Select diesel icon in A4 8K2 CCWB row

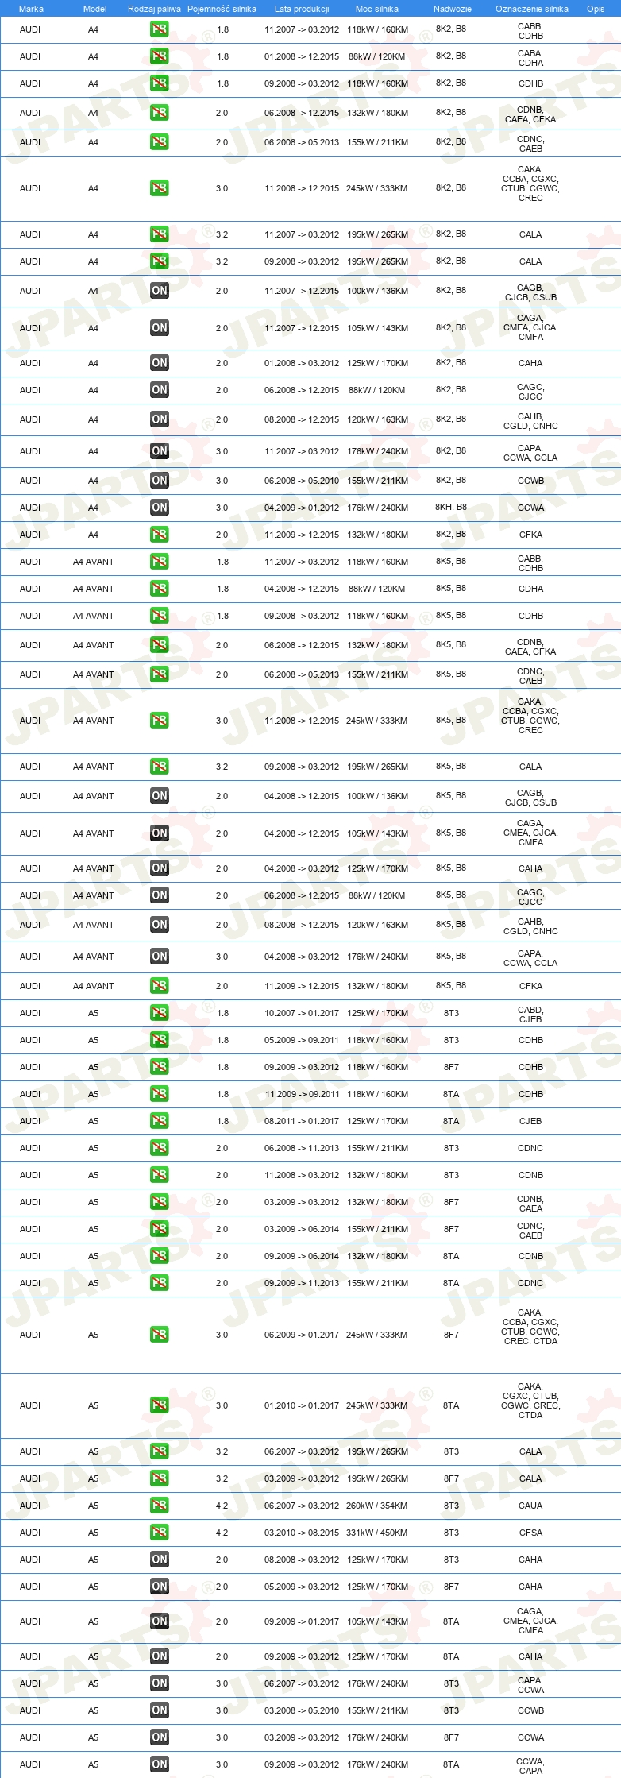click(160, 481)
